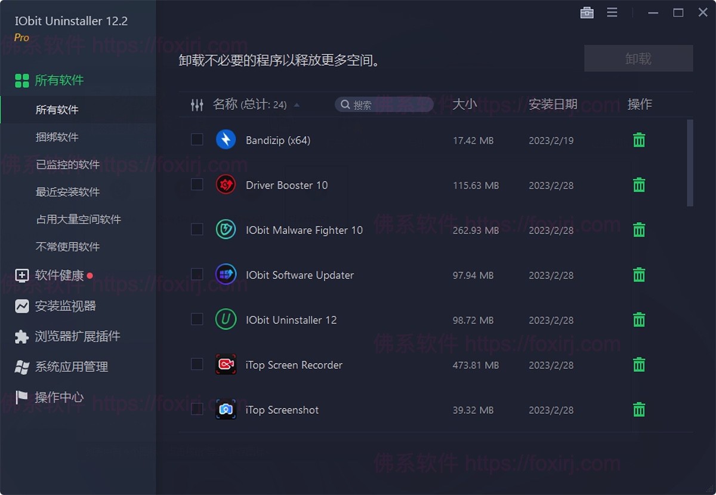Toggle the sort arrow beside 名称 (总计: 24)

297,104
